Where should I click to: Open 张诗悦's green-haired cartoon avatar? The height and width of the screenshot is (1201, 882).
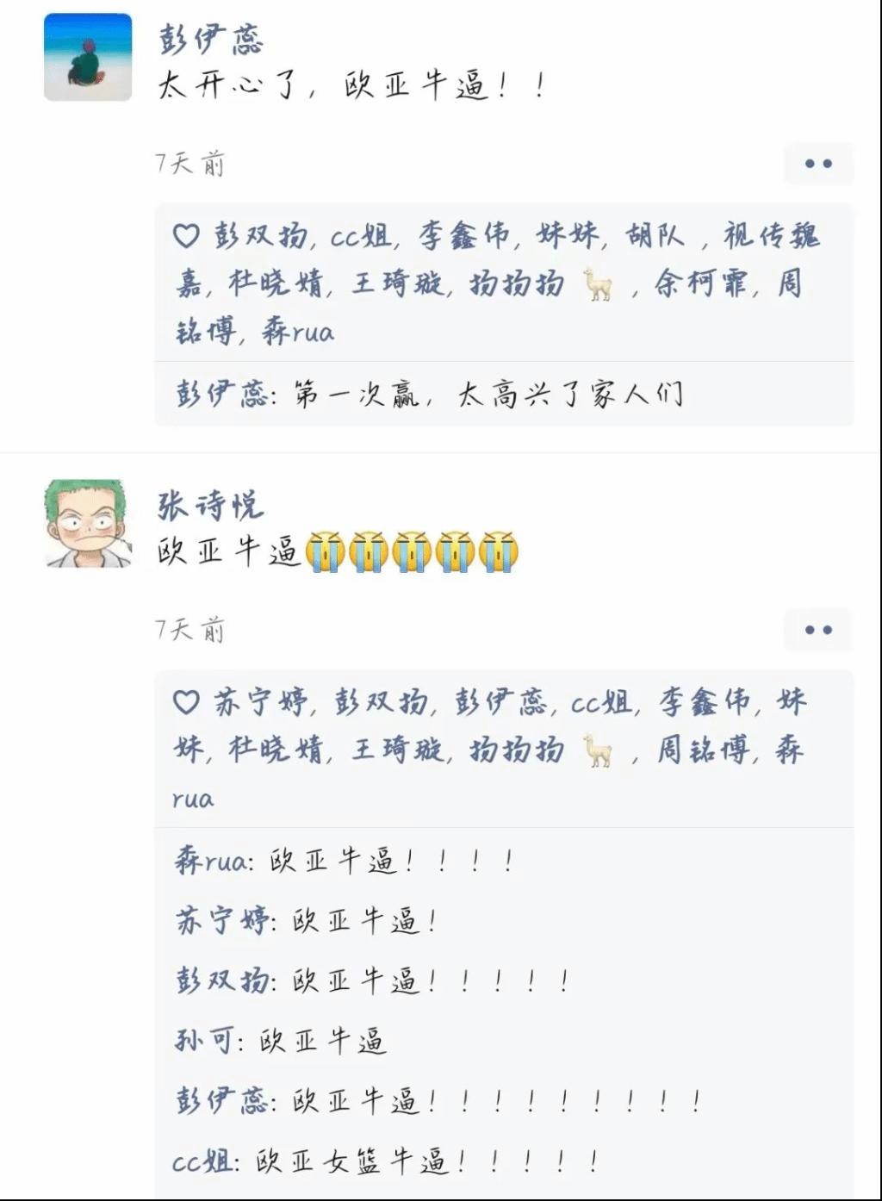(x=88, y=523)
